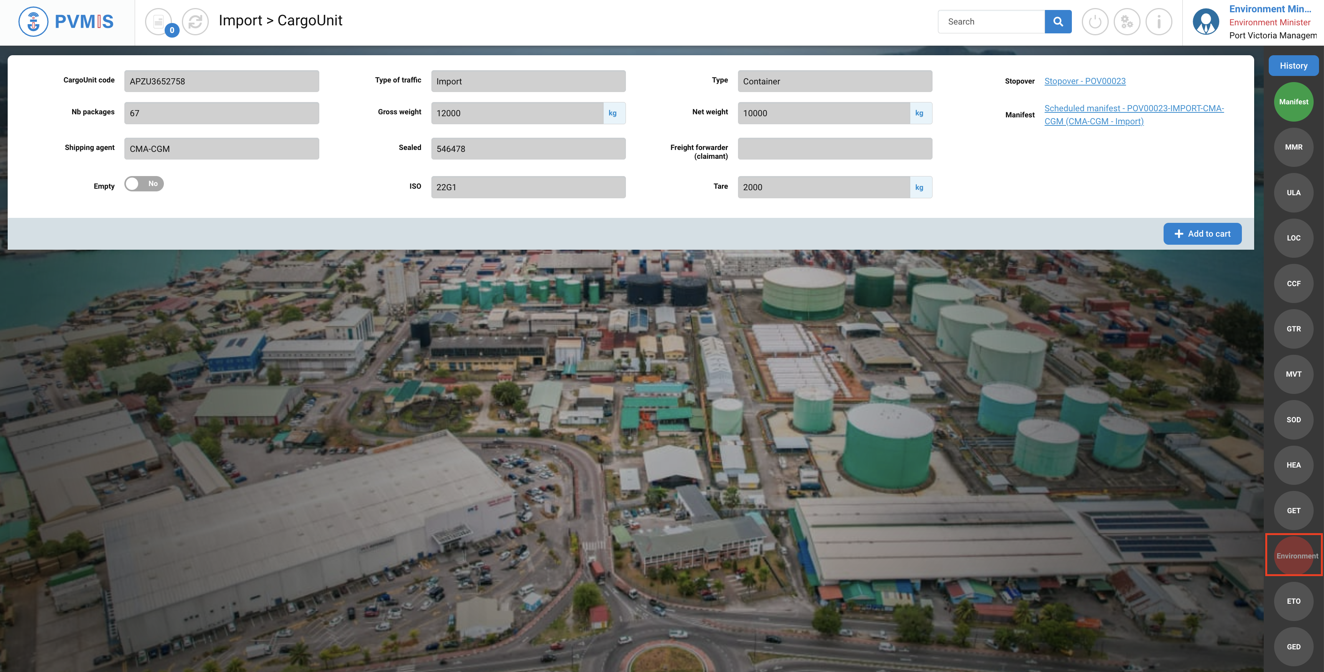The image size is (1324, 672).
Task: Click the PVMIS logo icon
Action: pos(34,21)
